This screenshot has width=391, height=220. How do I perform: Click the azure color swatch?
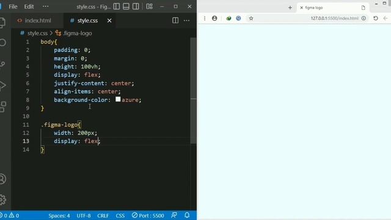pos(118,99)
